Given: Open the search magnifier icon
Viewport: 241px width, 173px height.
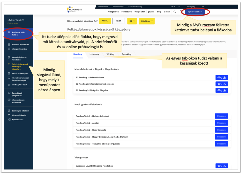Looking at the screenshot, I should [x=175, y=12].
